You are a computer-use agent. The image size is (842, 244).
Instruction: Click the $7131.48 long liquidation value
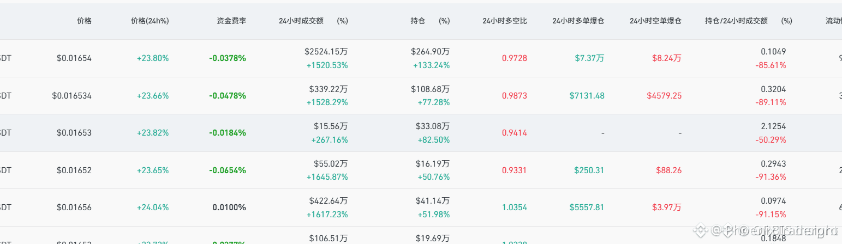[587, 96]
